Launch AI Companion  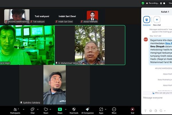click(x=87, y=111)
